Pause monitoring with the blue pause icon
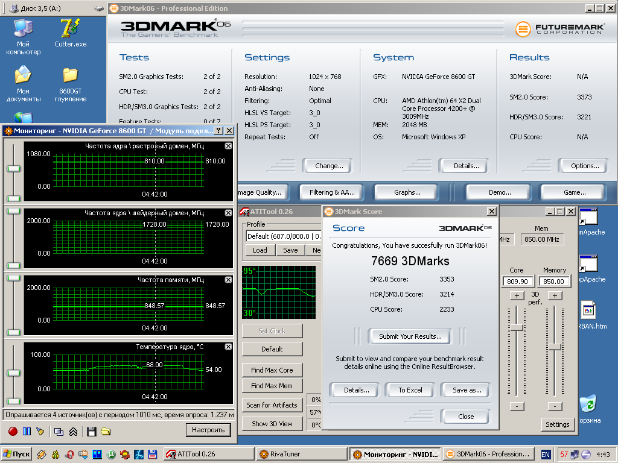Viewport: 618px width, 463px height. [x=27, y=431]
